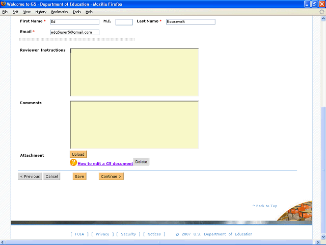
Task: Open the Privacy footer link
Action: tap(102, 234)
